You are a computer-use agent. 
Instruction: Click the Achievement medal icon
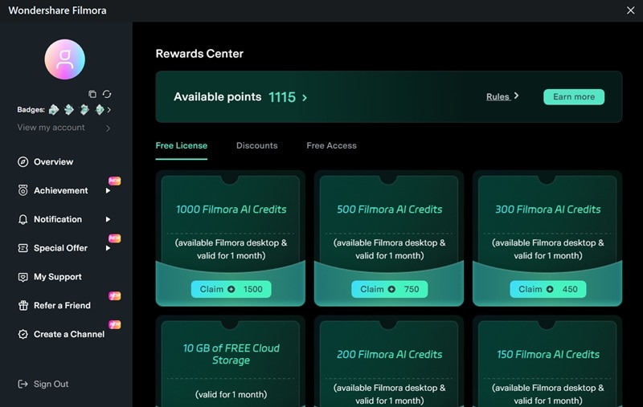23,190
